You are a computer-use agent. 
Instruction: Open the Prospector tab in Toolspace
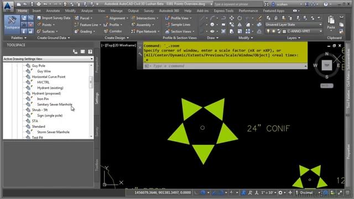(97, 65)
